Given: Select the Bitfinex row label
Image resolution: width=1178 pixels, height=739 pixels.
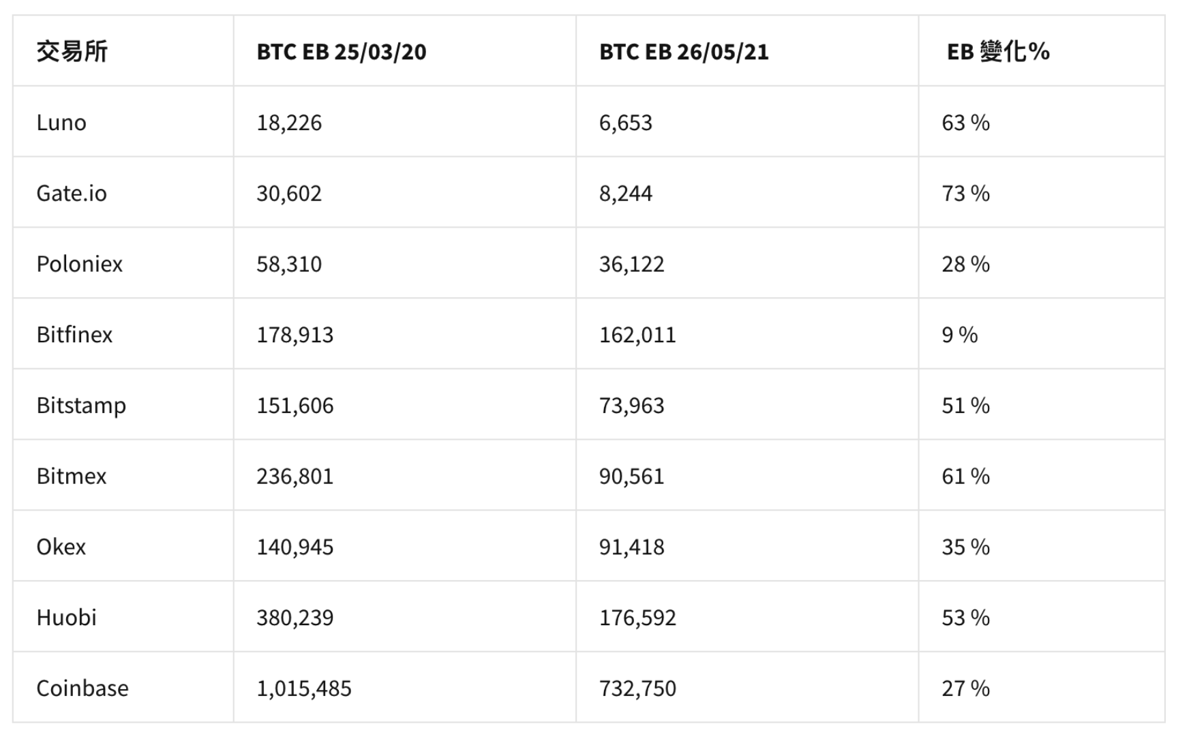Looking at the screenshot, I should point(74,335).
